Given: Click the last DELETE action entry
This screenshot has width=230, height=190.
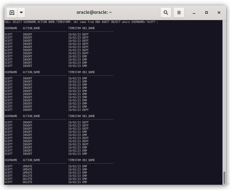Looking at the screenshot, I should click(x=28, y=182).
